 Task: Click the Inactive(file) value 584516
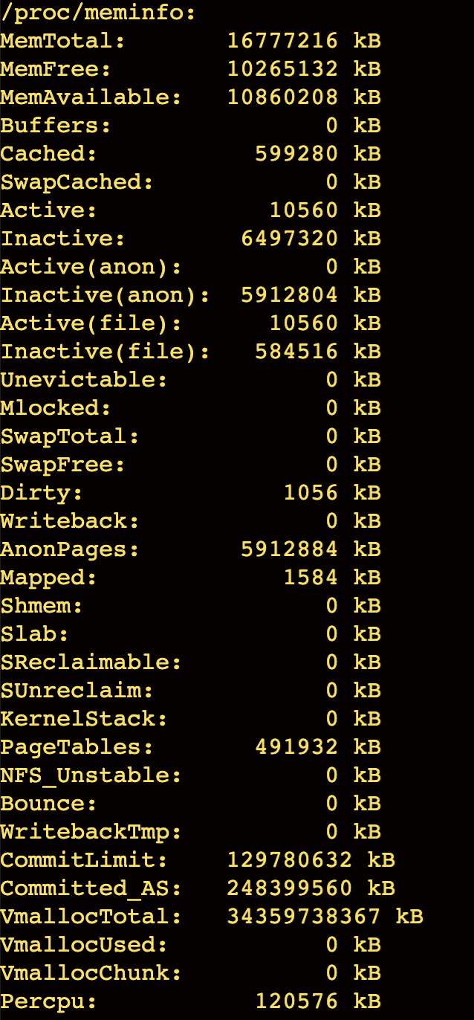point(296,352)
